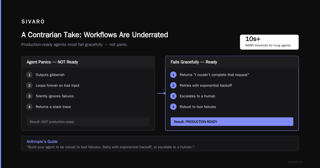This screenshot has height=168, width=320.
Task: Click 'Returns a stack trace' item
Action: tap(53, 107)
